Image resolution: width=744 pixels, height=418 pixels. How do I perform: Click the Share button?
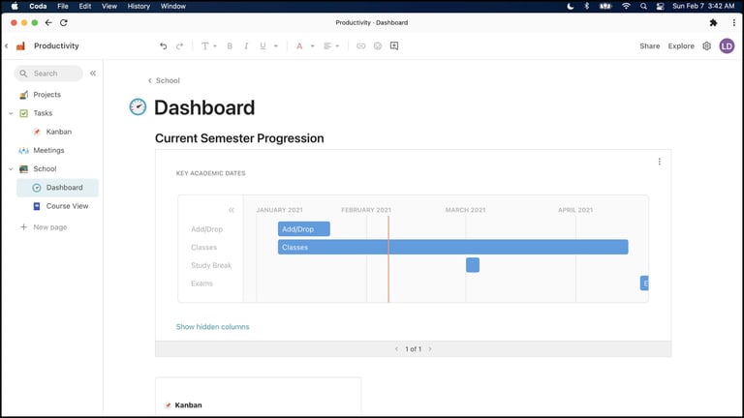[x=650, y=46]
